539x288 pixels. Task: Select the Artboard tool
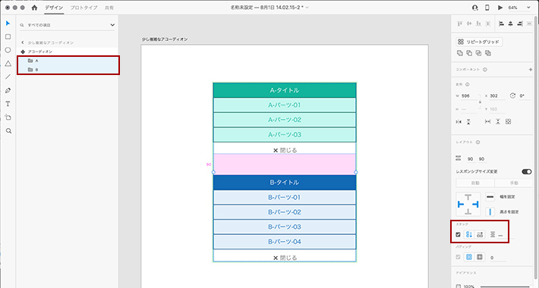click(8, 117)
